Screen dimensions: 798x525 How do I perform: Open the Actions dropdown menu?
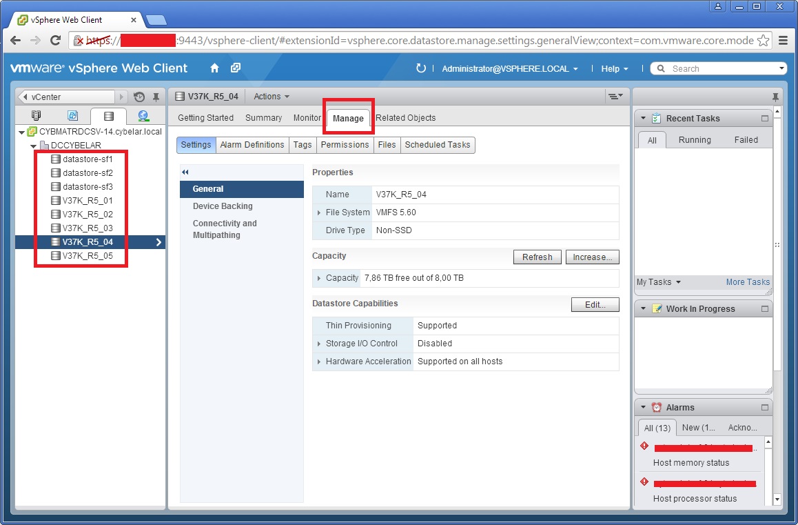(272, 97)
